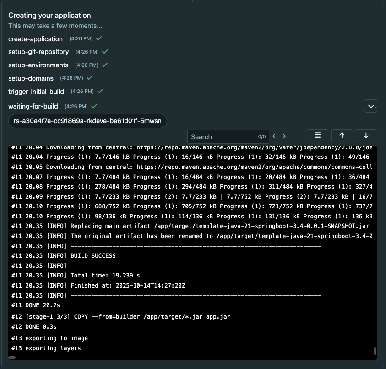Click the check mark beside waiting-for-build
This screenshot has width=386, height=369.
point(94,106)
